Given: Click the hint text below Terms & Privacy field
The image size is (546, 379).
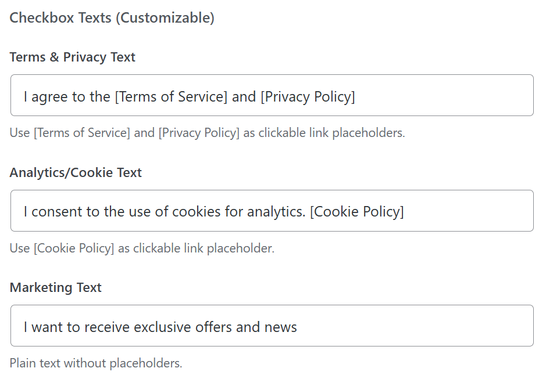Looking at the screenshot, I should pyautogui.click(x=207, y=133).
